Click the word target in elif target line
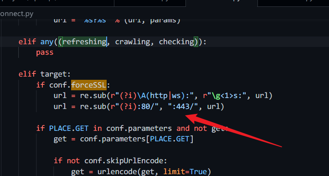Screen dimensions: 329x176 [x=53, y=74]
